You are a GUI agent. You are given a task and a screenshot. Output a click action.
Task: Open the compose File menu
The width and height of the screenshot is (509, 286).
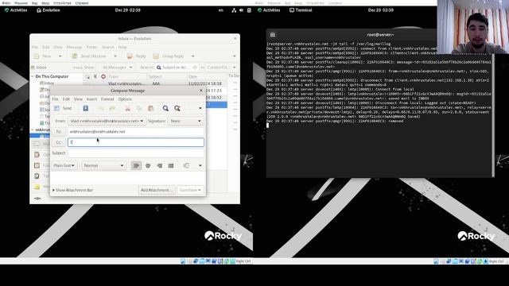tap(55, 99)
